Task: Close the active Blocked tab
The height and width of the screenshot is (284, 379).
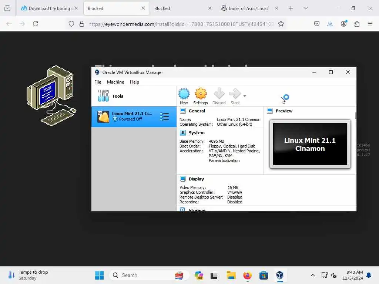Action: click(143, 8)
